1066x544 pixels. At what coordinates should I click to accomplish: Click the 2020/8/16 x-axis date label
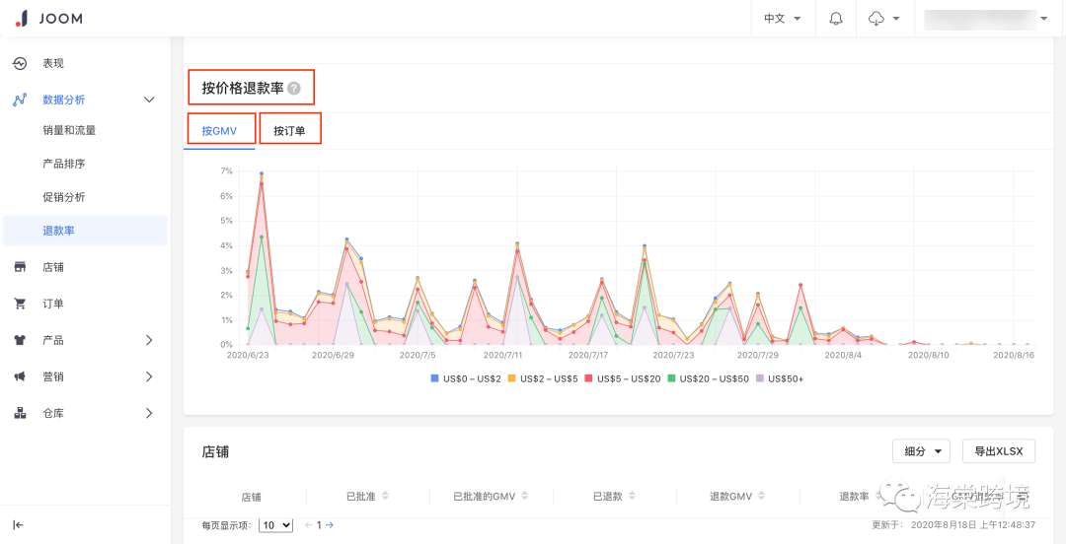tap(1014, 355)
